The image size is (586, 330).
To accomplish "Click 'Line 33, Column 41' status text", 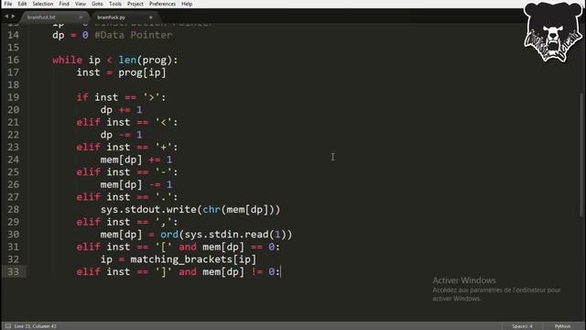I will point(35,326).
